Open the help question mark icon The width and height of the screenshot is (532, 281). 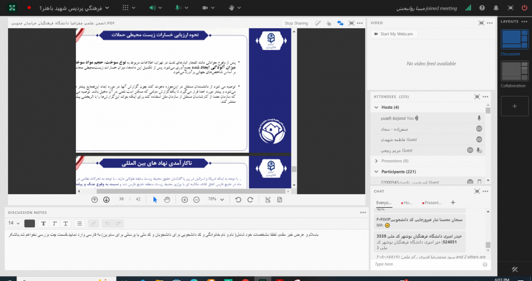pos(482,8)
